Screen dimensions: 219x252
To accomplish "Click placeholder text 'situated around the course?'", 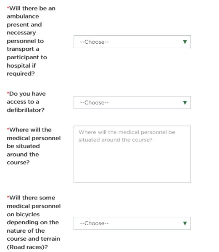I will tap(115, 140).
